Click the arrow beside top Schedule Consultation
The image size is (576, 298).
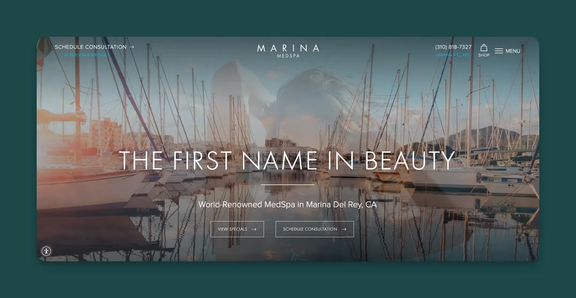point(132,47)
